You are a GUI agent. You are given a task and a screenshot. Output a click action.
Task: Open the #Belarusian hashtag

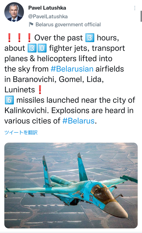click(72, 69)
